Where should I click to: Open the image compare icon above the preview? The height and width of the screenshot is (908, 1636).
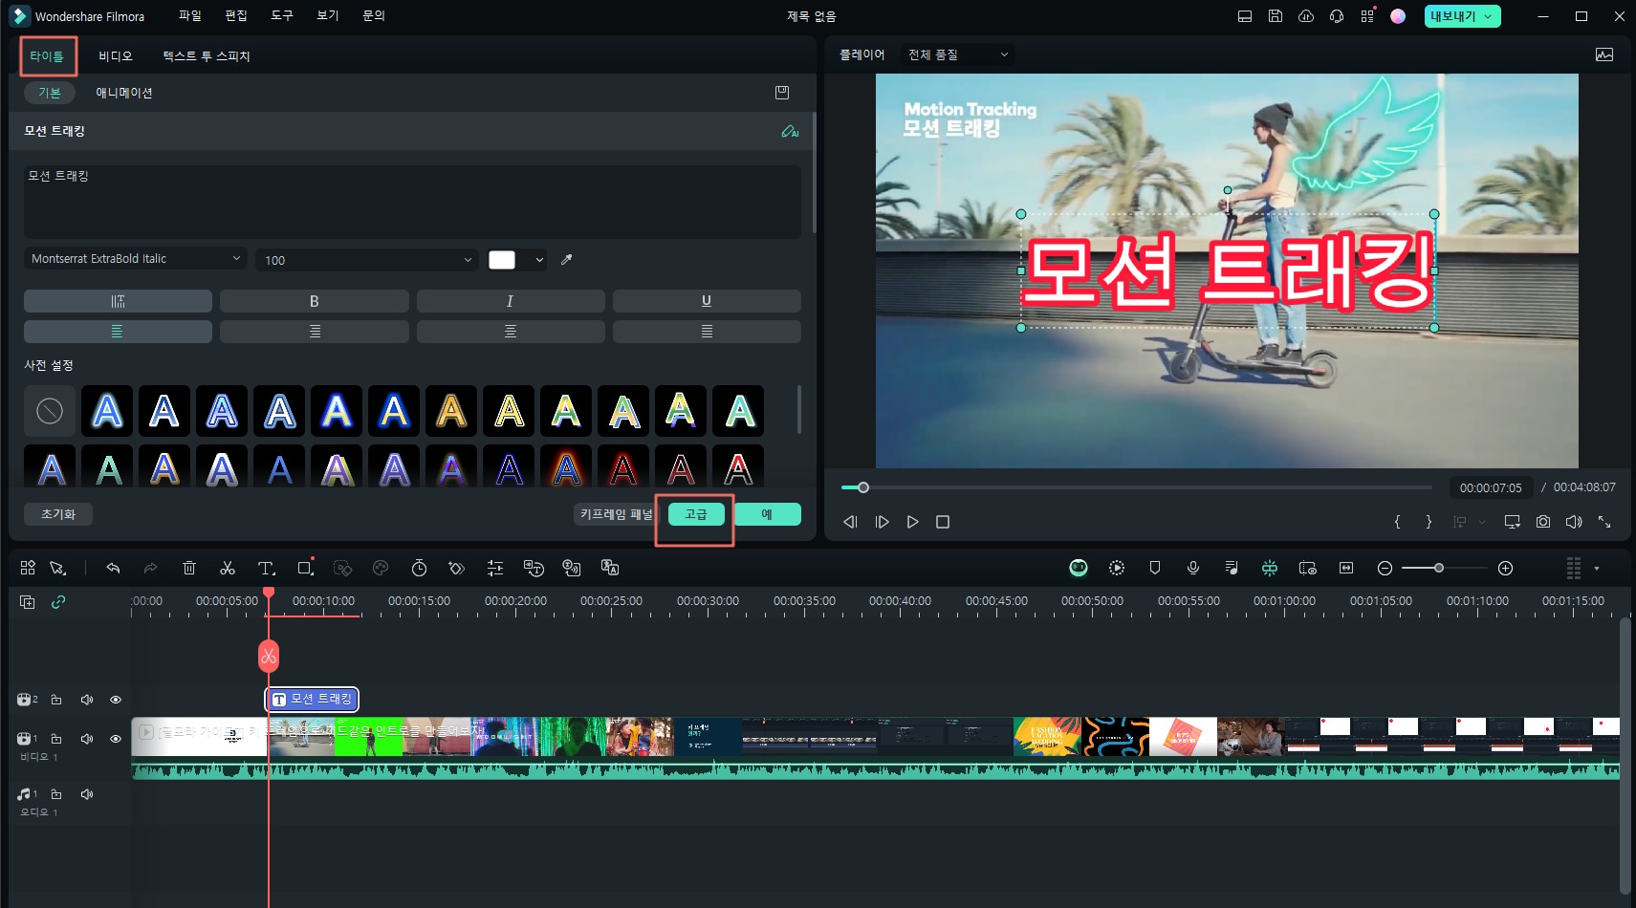pos(1604,54)
